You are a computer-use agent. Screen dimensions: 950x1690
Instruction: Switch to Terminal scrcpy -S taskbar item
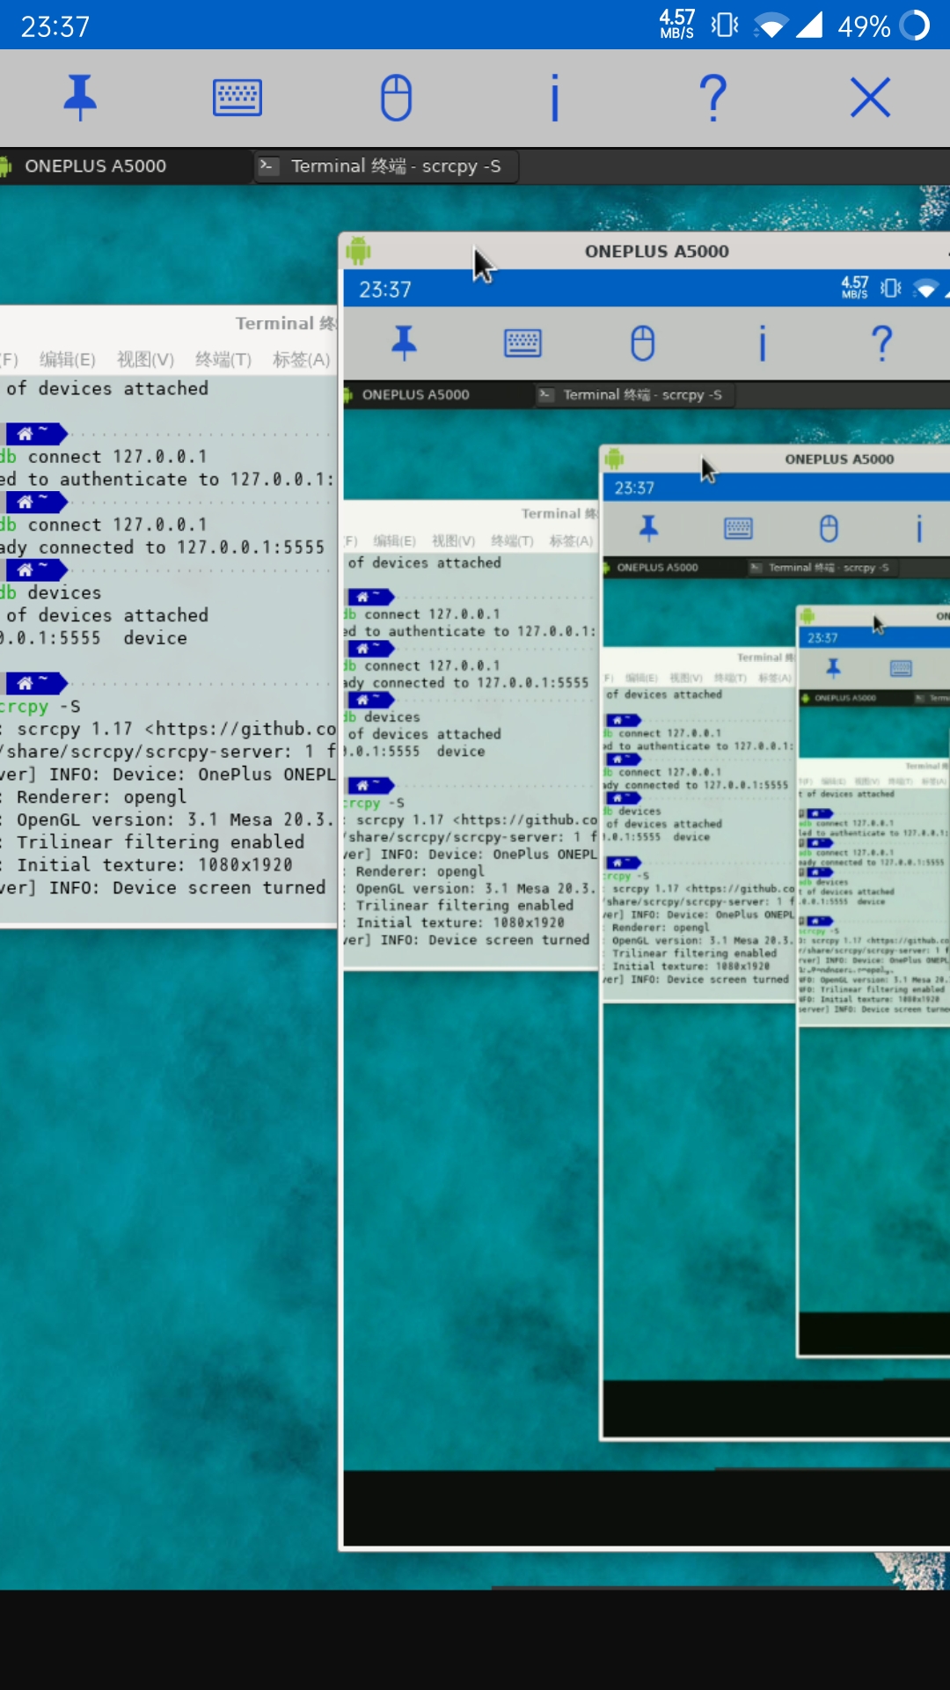coord(385,165)
